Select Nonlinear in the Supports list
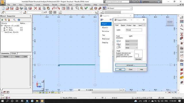This screenshot has height=103, width=184. [x=106, y=39]
